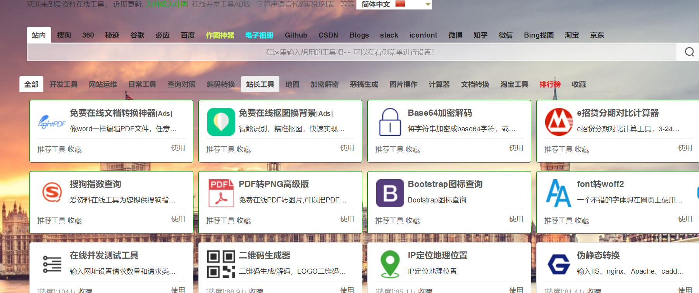This screenshot has width=699, height=293.
Task: Select the 站内 search source tab
Action: (39, 35)
